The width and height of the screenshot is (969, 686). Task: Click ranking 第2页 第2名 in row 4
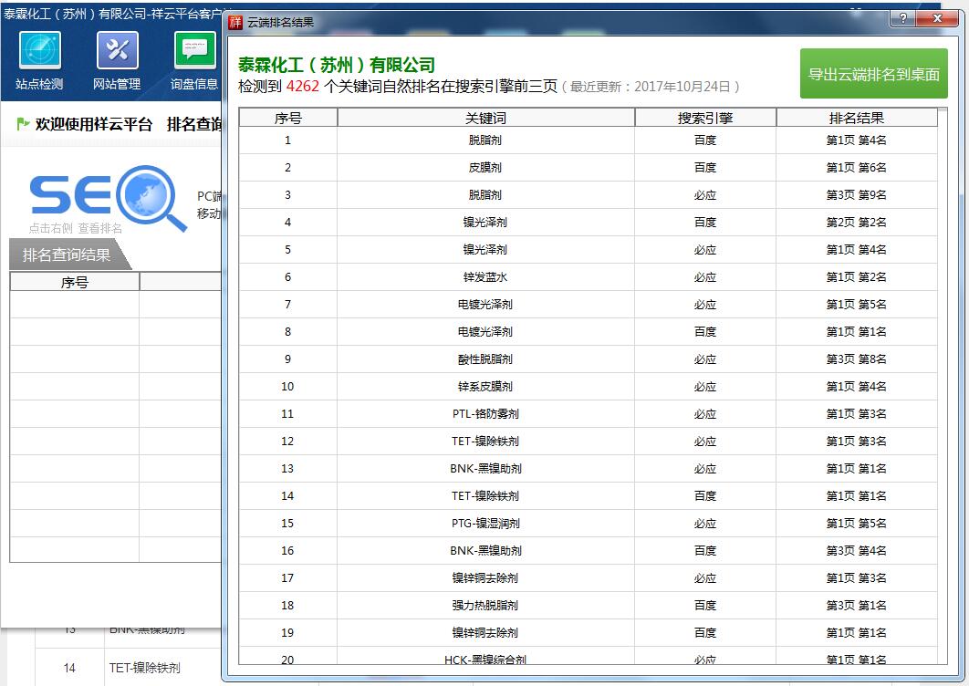[857, 222]
